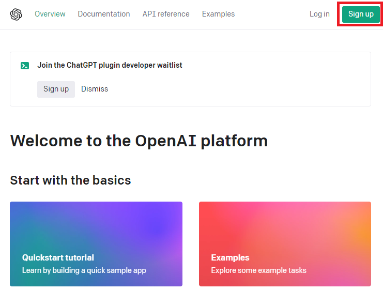Click 'Learn by building a quick sample app'
Screen dimensions: 383x290
[x=84, y=270]
